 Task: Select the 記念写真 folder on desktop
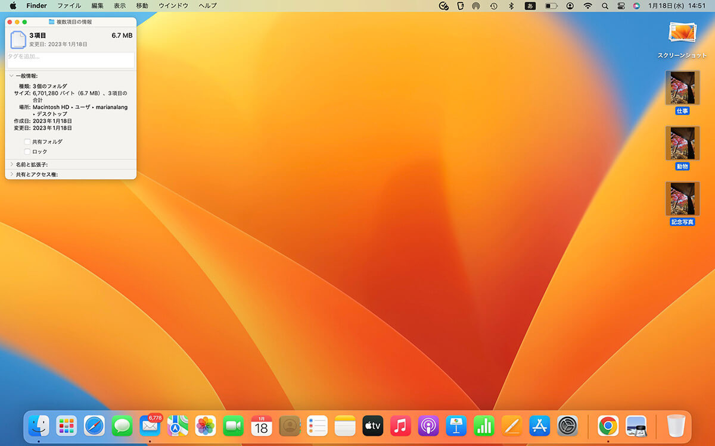pos(682,204)
